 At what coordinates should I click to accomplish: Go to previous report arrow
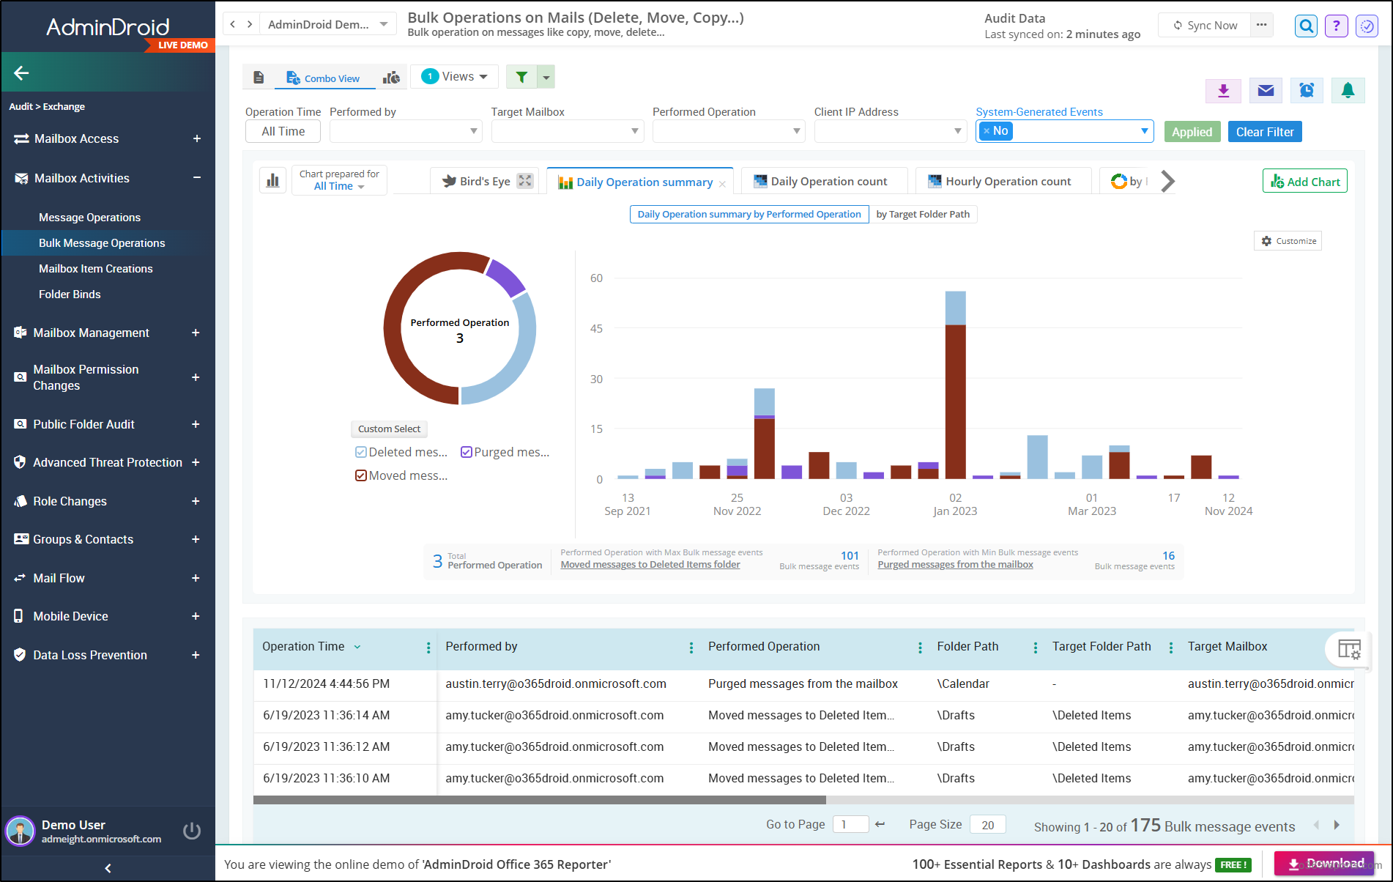233,24
